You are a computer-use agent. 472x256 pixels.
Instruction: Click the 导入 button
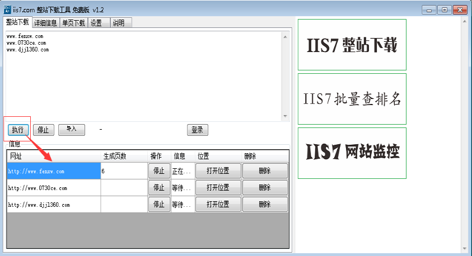72,130
